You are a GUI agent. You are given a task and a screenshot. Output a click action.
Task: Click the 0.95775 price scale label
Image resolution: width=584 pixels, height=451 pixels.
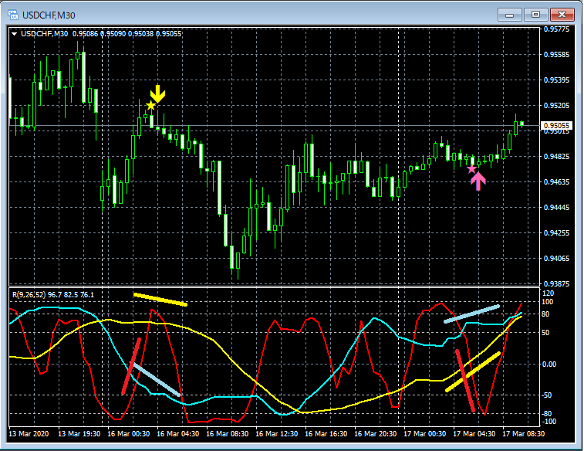[x=557, y=29]
